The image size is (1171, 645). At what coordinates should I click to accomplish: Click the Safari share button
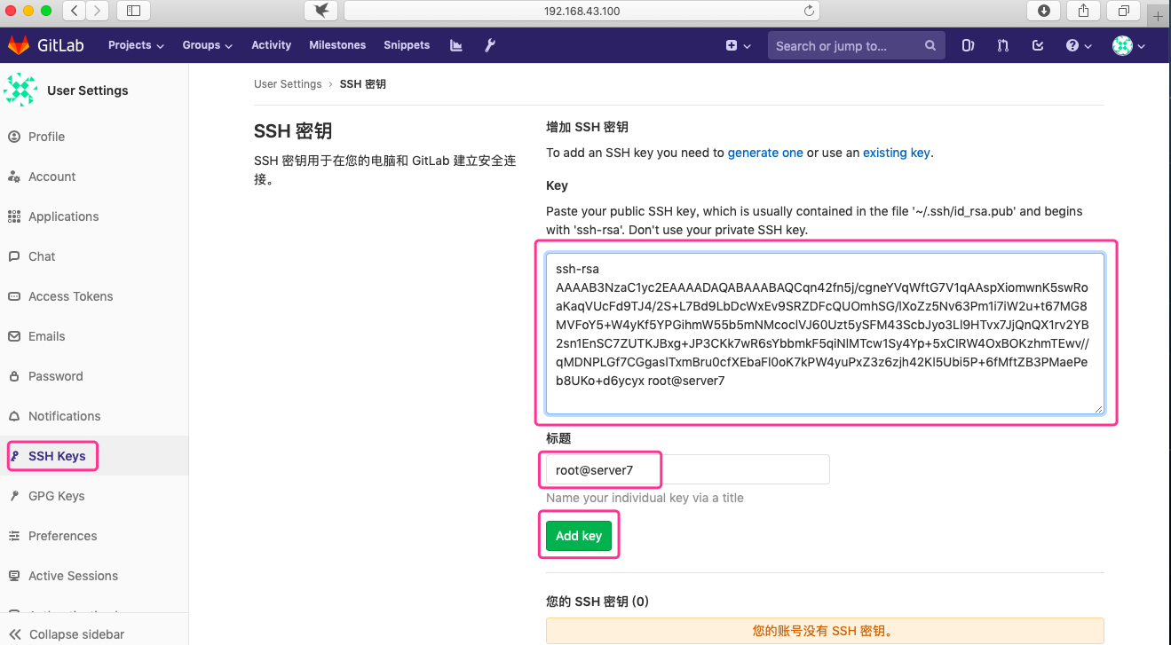pos(1084,11)
